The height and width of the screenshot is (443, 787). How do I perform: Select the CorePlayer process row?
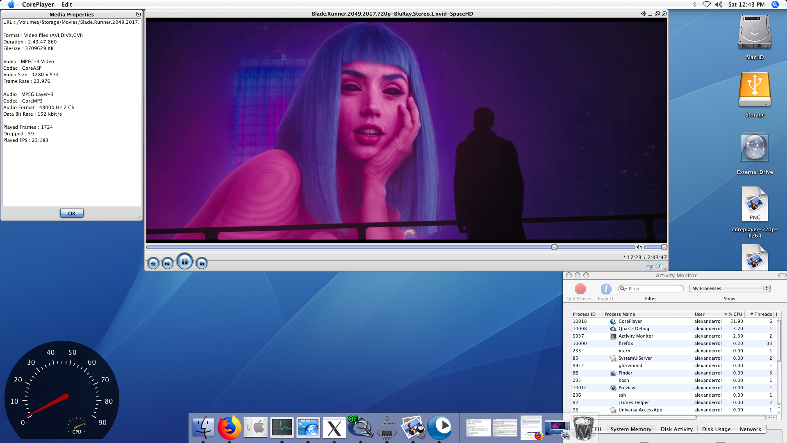(673, 321)
